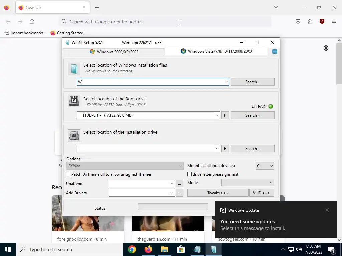Click F format button for Boot drive
The height and width of the screenshot is (256, 342).
(225, 115)
